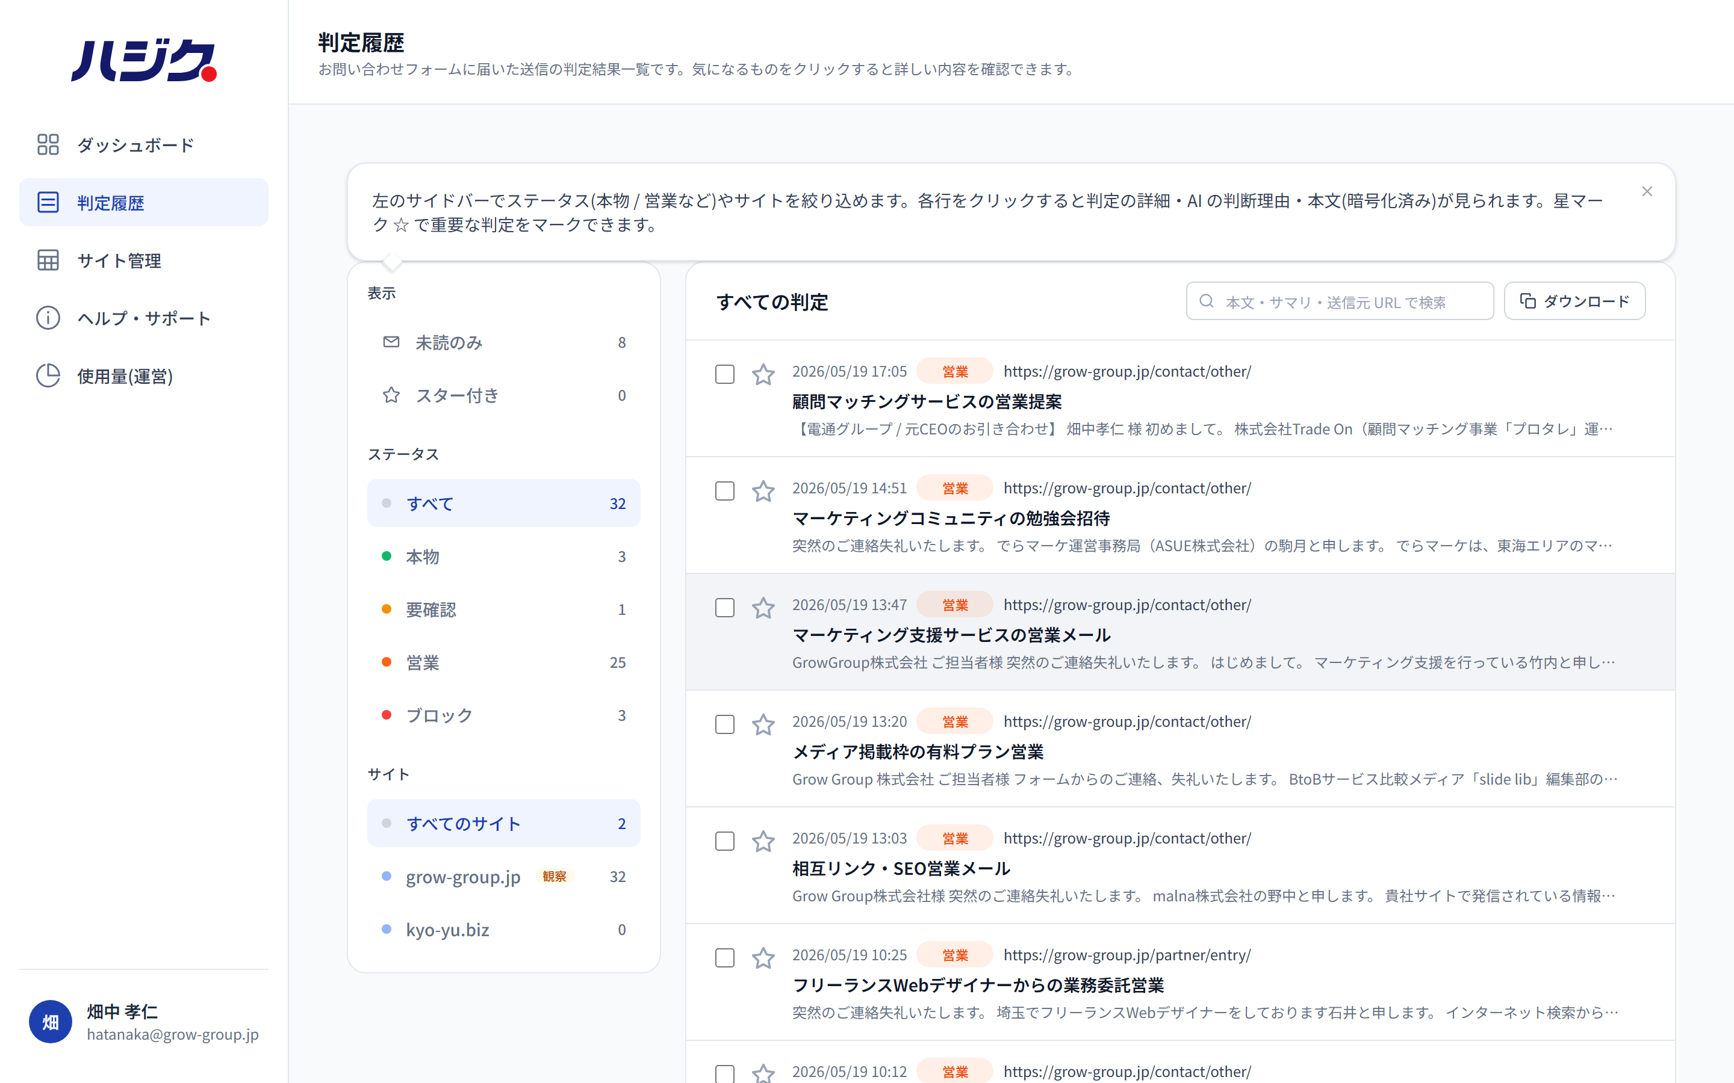Click the usage pie chart icon
Image resolution: width=1734 pixels, height=1083 pixels.
pyautogui.click(x=48, y=376)
